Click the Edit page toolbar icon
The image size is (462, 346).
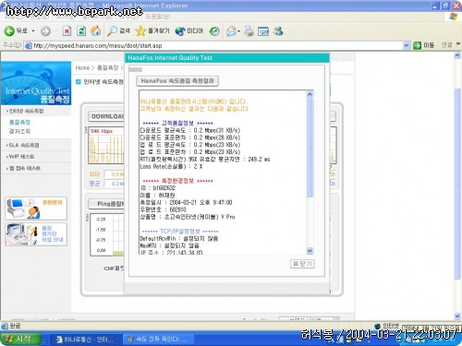(x=263, y=30)
